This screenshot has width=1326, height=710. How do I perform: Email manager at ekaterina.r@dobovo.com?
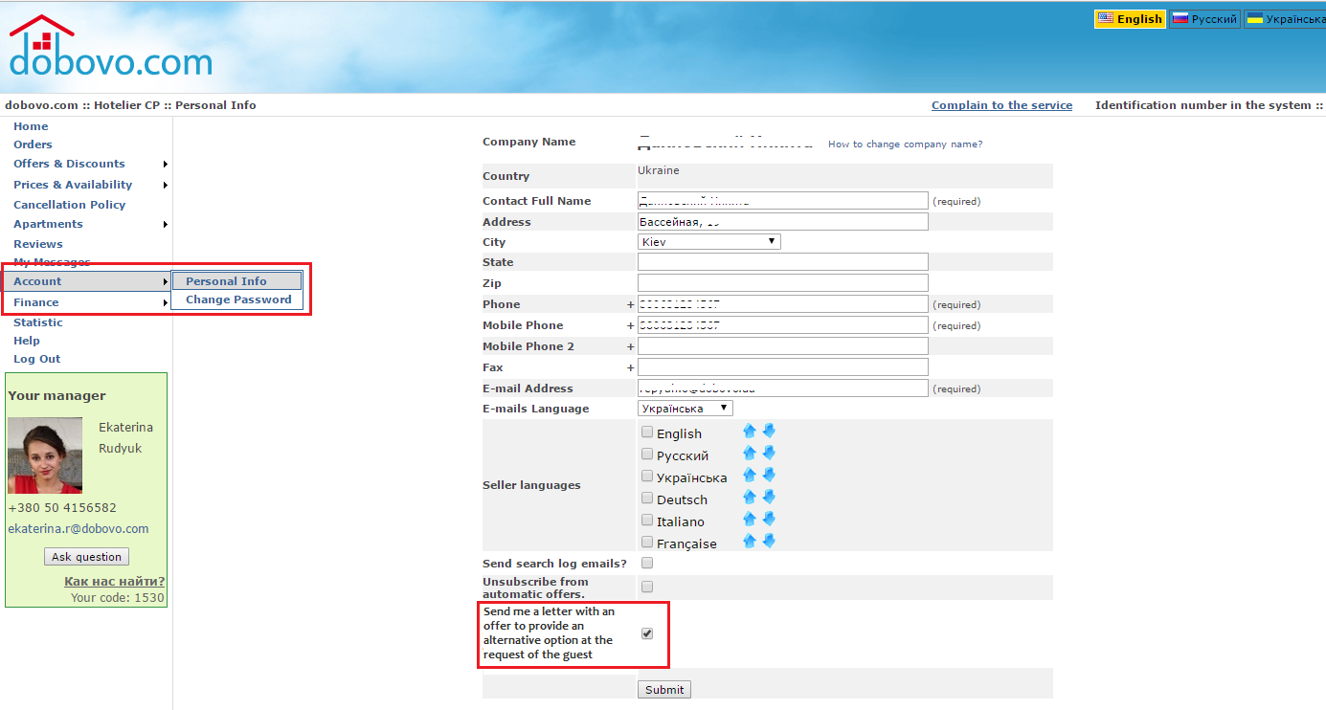click(x=79, y=528)
